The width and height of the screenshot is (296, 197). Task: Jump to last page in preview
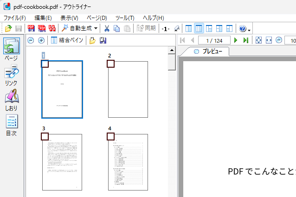(245, 40)
